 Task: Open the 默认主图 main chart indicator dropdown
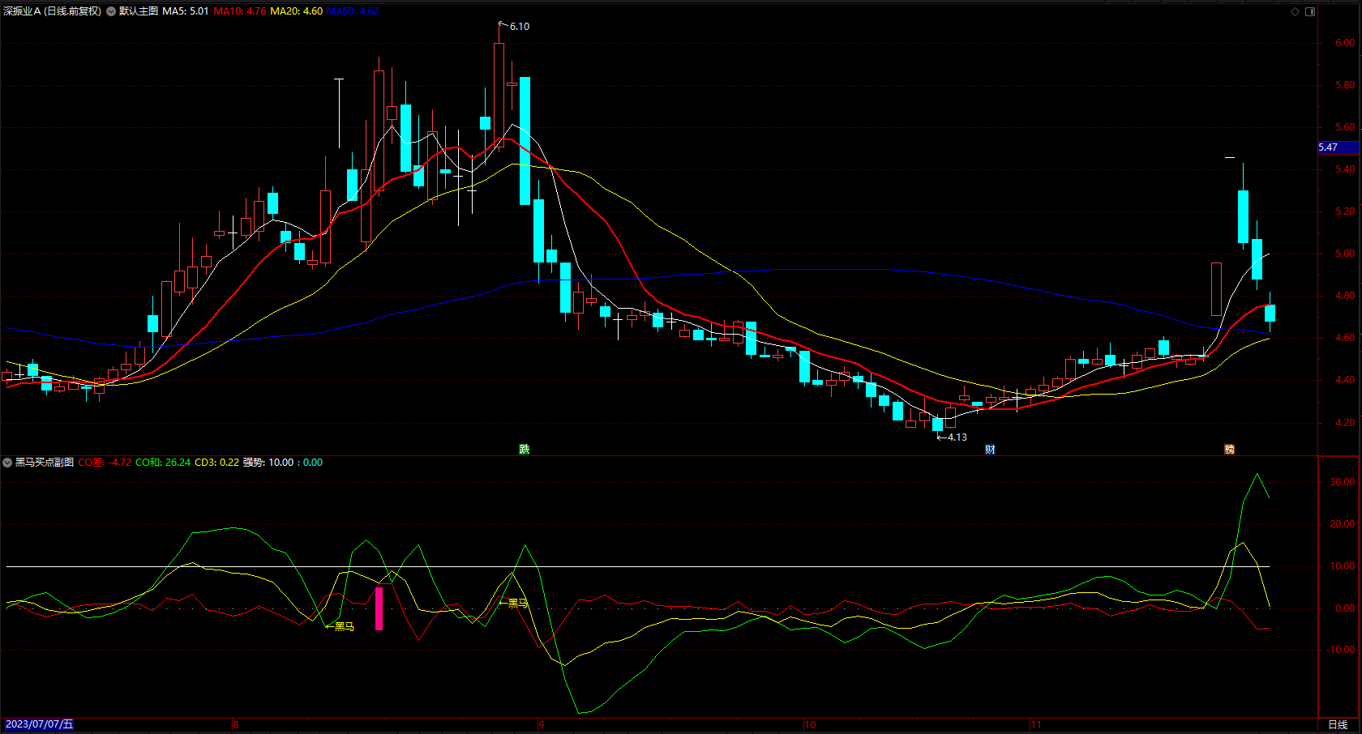coord(111,11)
